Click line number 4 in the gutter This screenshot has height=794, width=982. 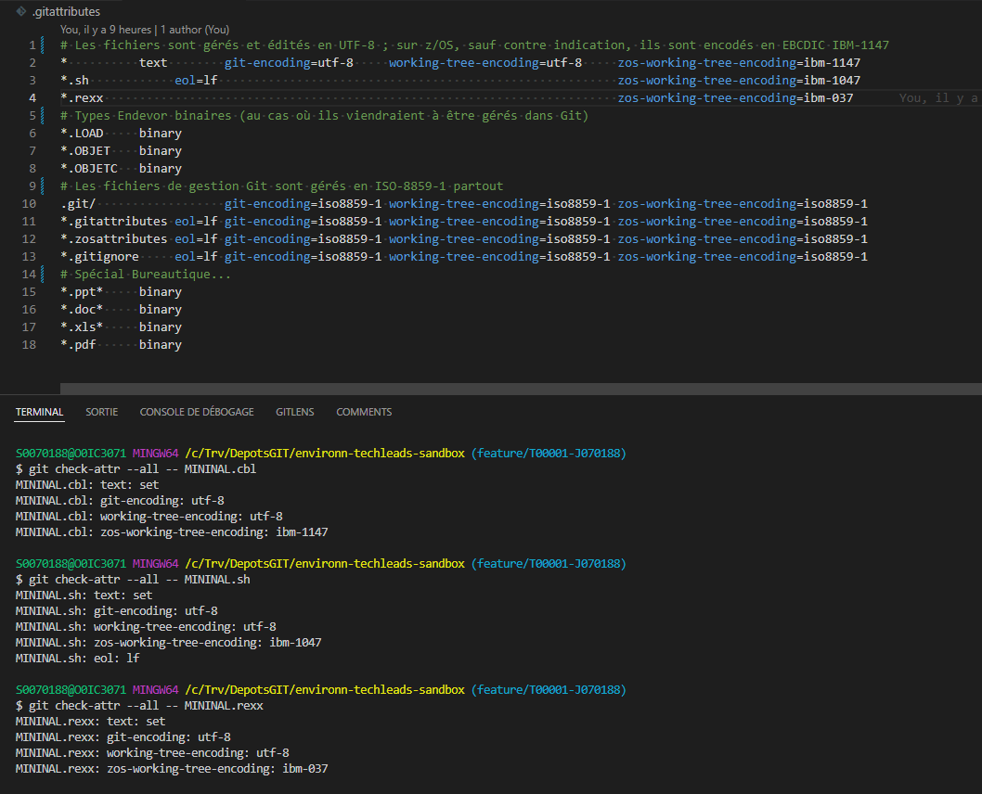pyautogui.click(x=32, y=98)
